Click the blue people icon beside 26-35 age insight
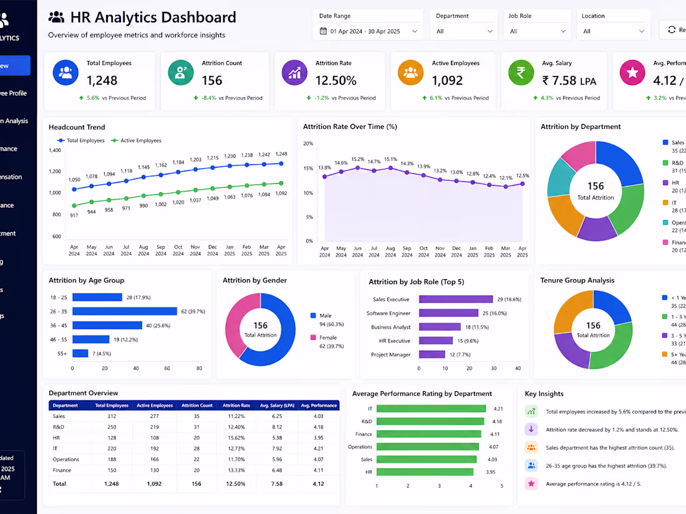This screenshot has width=686, height=514. point(531,465)
